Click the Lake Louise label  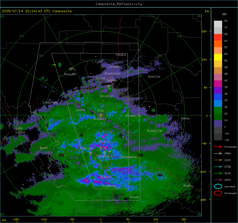[20, 130]
